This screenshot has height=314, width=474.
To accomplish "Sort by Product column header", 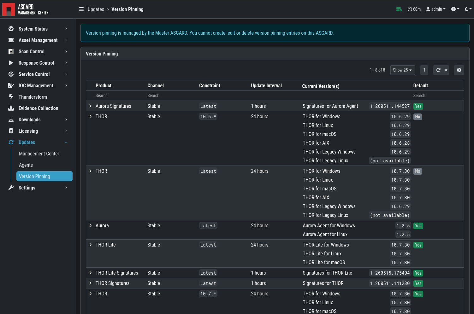I will (104, 85).
